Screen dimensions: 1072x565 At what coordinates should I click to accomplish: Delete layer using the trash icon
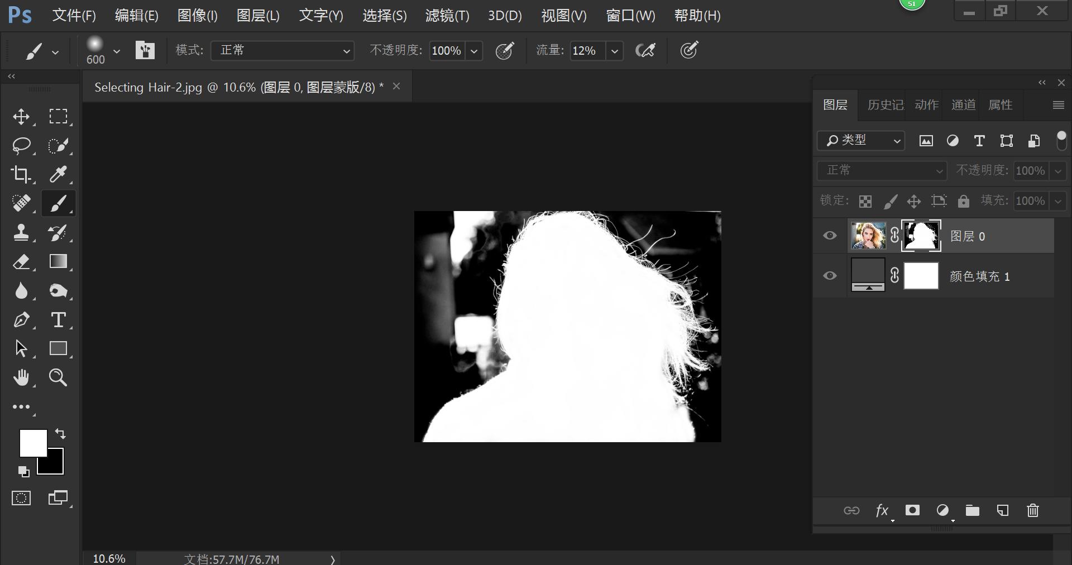click(1032, 511)
